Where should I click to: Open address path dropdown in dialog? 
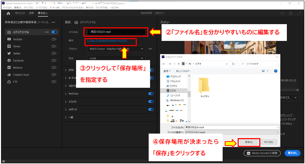[226, 64]
